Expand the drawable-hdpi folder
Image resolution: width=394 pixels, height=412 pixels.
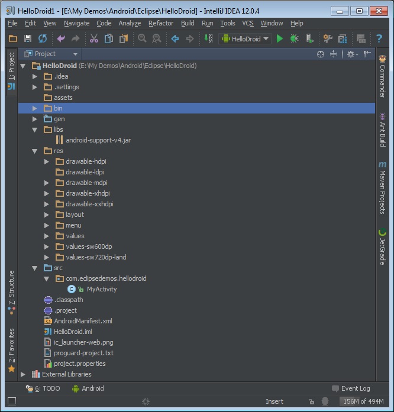point(47,161)
